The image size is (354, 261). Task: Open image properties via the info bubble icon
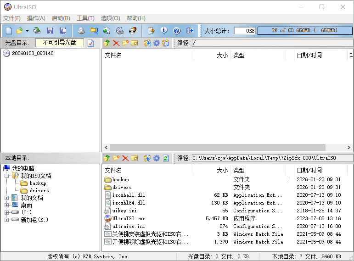[x=164, y=31]
